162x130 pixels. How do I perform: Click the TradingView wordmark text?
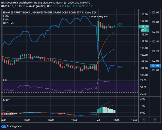14,126
